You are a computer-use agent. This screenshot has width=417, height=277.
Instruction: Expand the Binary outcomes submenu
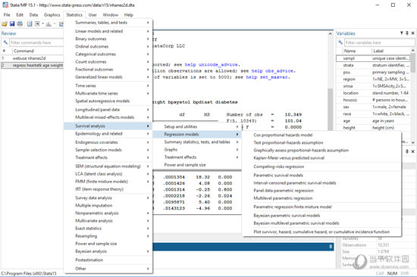point(108,39)
